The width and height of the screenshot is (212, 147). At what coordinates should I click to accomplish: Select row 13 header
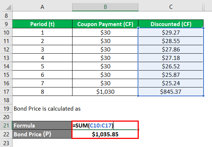point(6,58)
